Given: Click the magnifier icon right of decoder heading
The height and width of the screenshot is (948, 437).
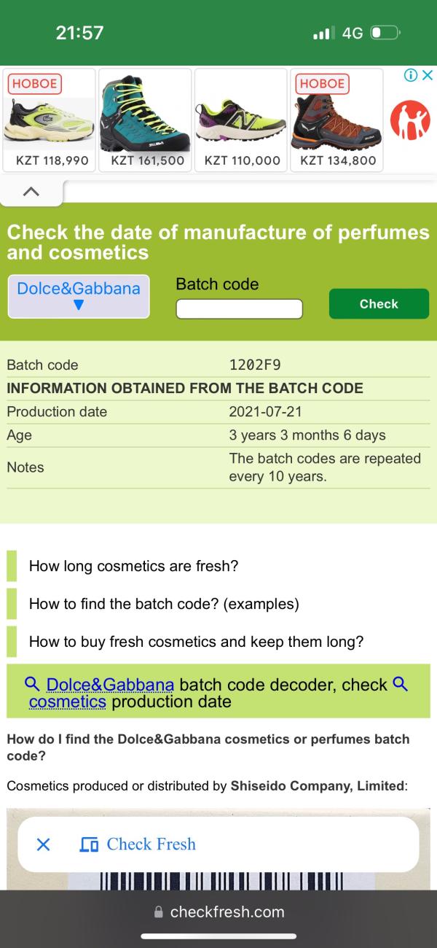Looking at the screenshot, I should (400, 684).
